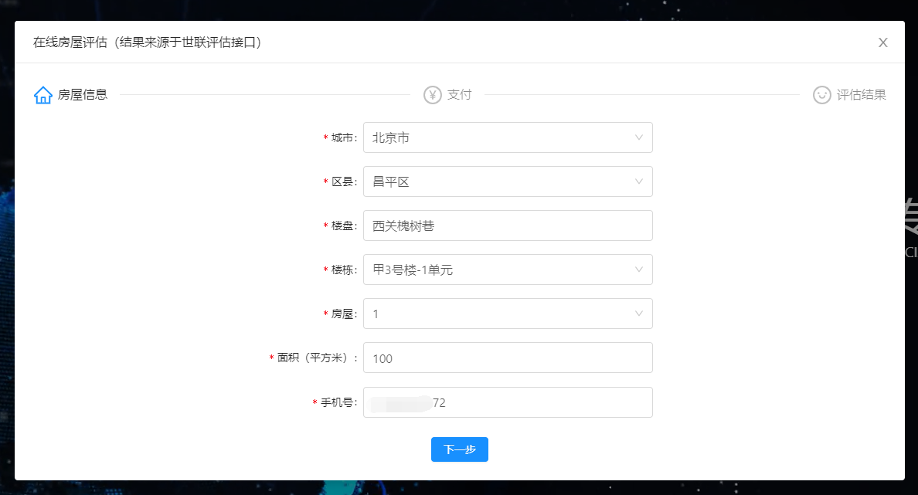This screenshot has width=918, height=495.
Task: Click the 下一步 button
Action: 460,449
